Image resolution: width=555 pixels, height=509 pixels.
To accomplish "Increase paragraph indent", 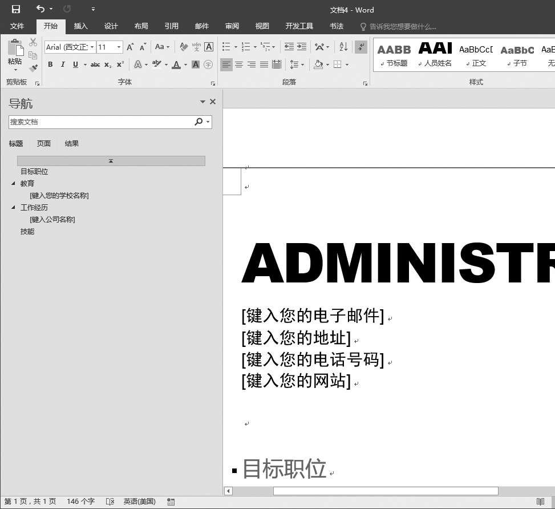I will point(302,47).
